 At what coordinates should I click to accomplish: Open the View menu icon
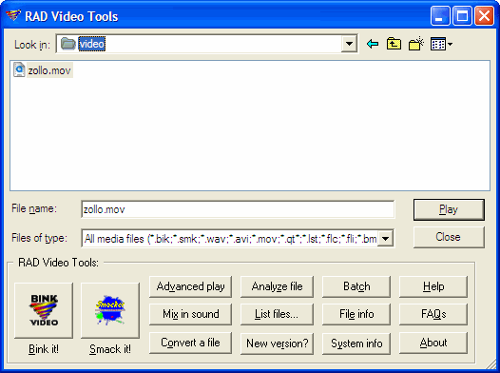[x=438, y=44]
